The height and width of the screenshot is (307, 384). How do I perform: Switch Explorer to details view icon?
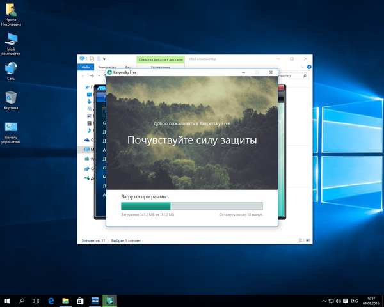pyautogui.click(x=301, y=240)
